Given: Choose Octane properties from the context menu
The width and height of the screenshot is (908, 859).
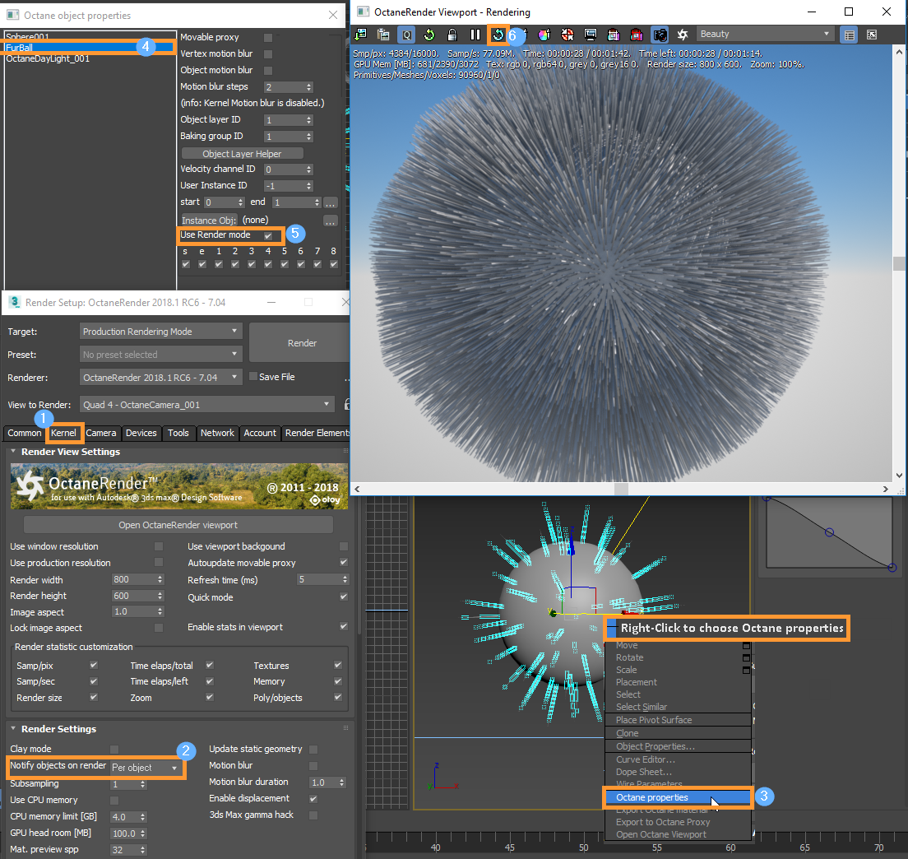Looking at the screenshot, I should (678, 797).
